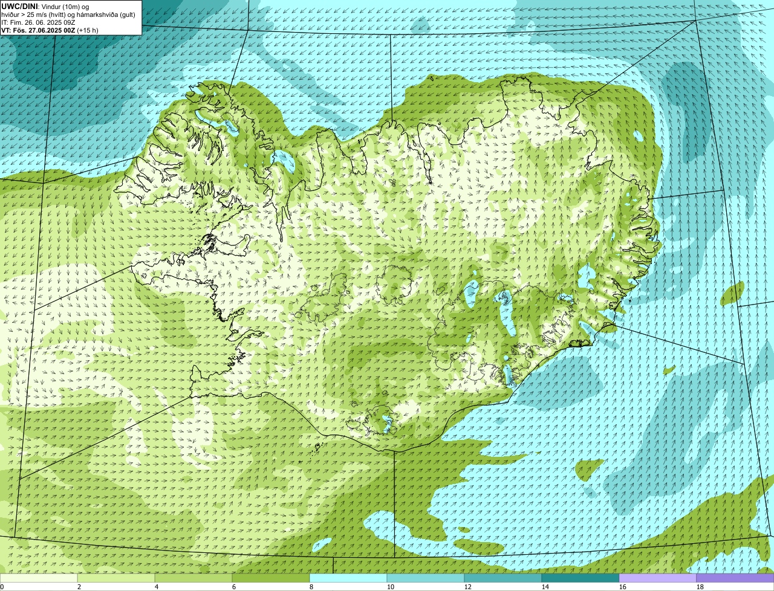Click the scale tick label "4"
The image size is (774, 591).
click(156, 587)
